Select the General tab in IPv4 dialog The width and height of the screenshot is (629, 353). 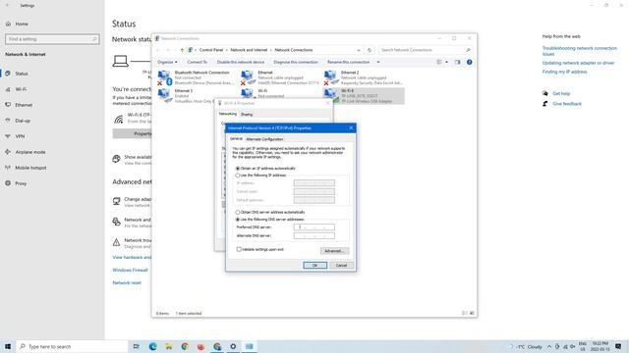coord(236,139)
